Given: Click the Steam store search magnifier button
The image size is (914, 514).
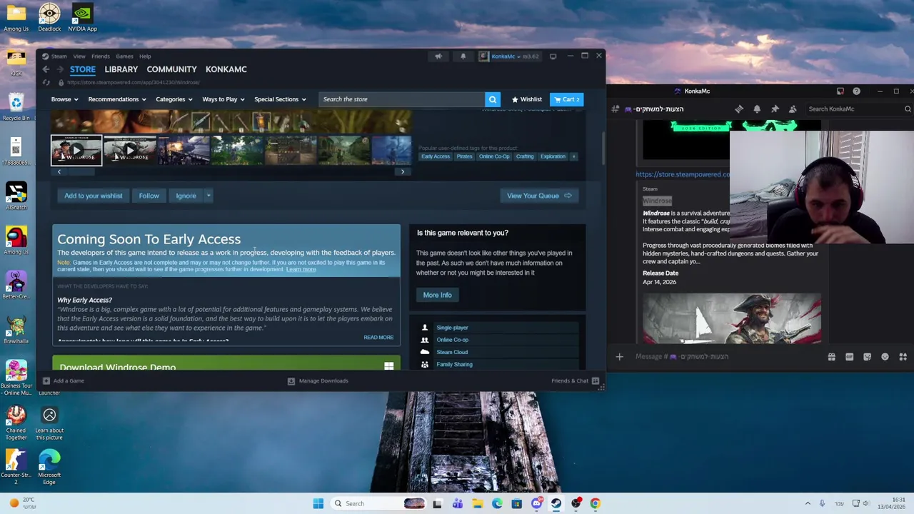Looking at the screenshot, I should (492, 99).
